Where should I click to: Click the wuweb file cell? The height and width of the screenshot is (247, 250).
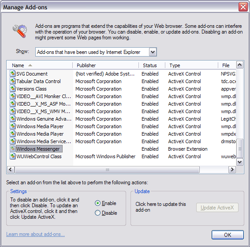pyautogui.click(x=228, y=156)
